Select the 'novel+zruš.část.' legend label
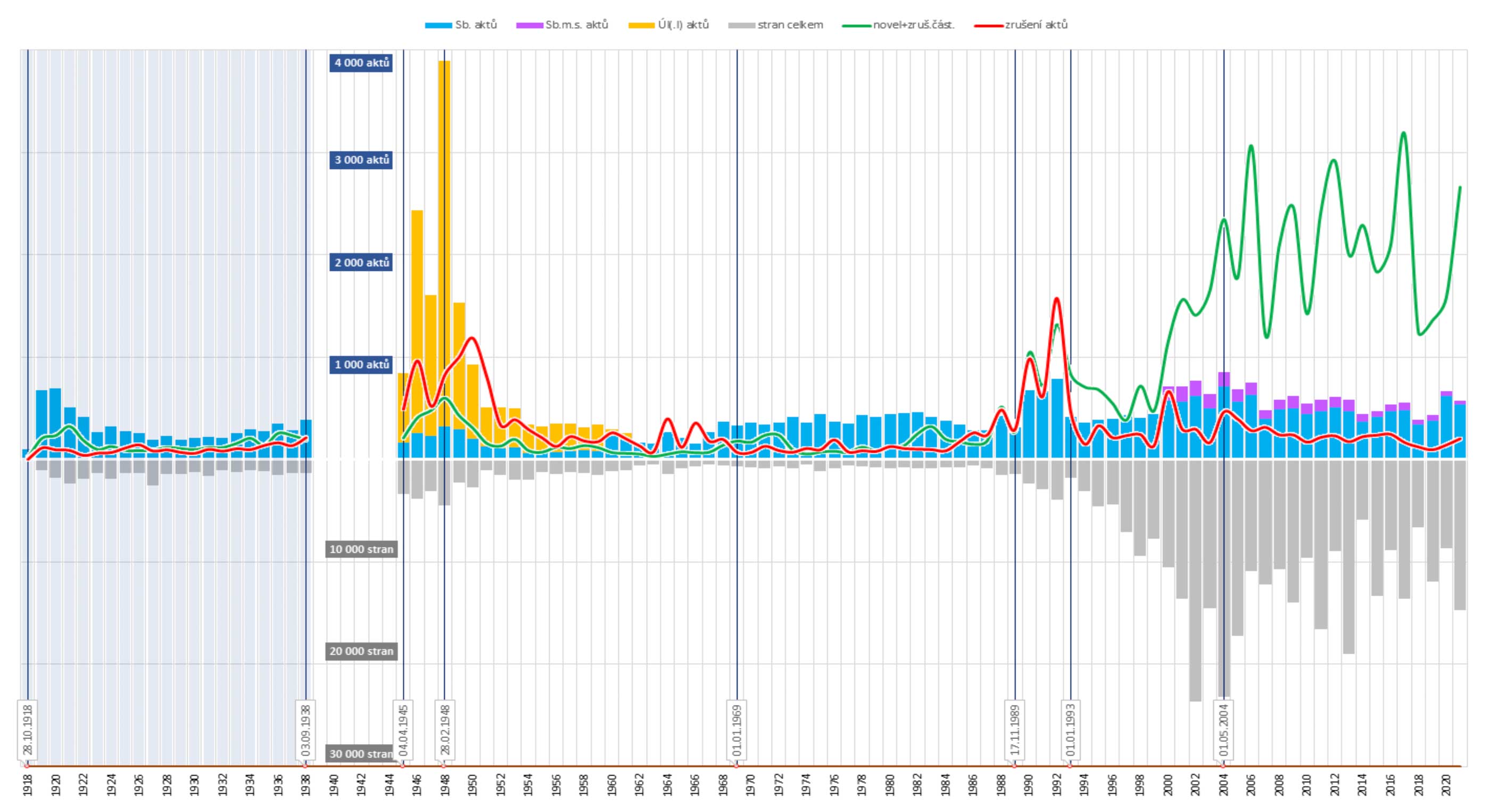This screenshot has width=1490, height=809. point(914,25)
